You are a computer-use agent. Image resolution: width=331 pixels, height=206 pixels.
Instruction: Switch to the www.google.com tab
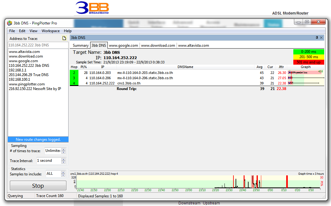coord(124,45)
